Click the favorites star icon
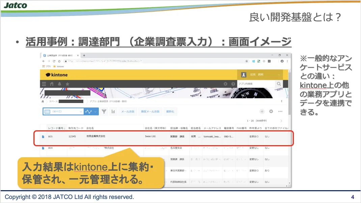Screen dimensions: 361x203 [x=67, y=84]
